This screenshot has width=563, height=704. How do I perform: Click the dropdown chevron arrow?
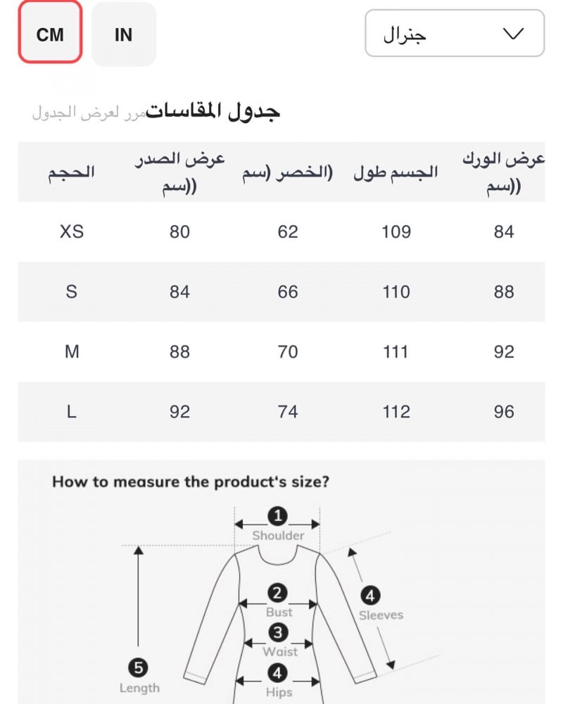coord(514,33)
